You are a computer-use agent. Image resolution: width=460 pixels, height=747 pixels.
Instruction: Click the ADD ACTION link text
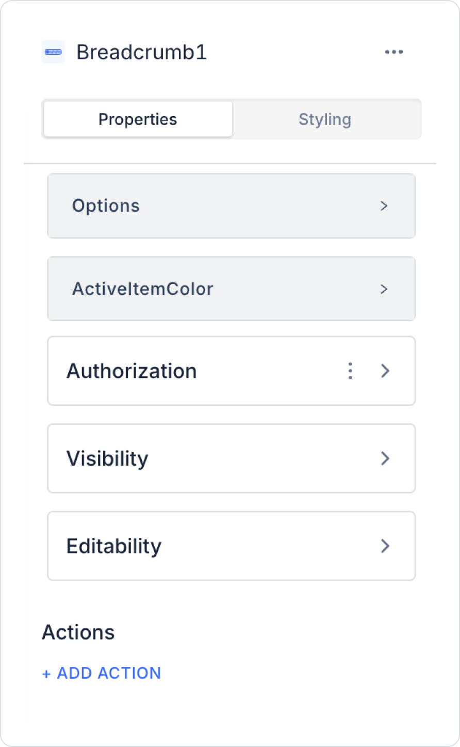[x=109, y=673]
